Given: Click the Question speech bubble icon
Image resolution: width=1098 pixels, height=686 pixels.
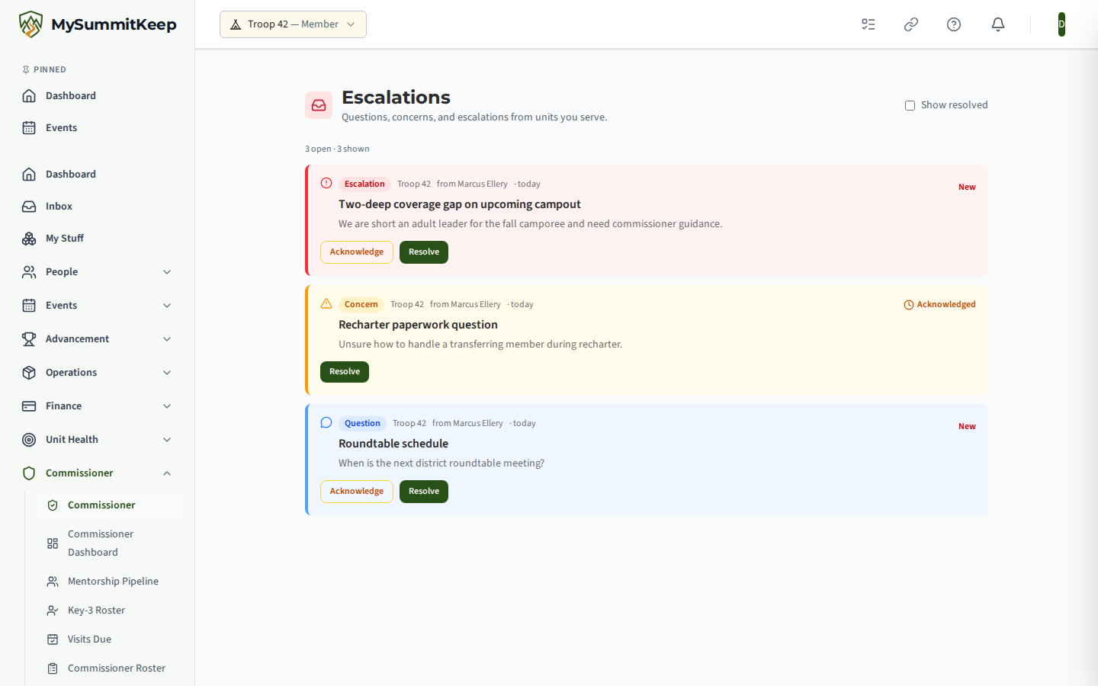Looking at the screenshot, I should click(326, 422).
